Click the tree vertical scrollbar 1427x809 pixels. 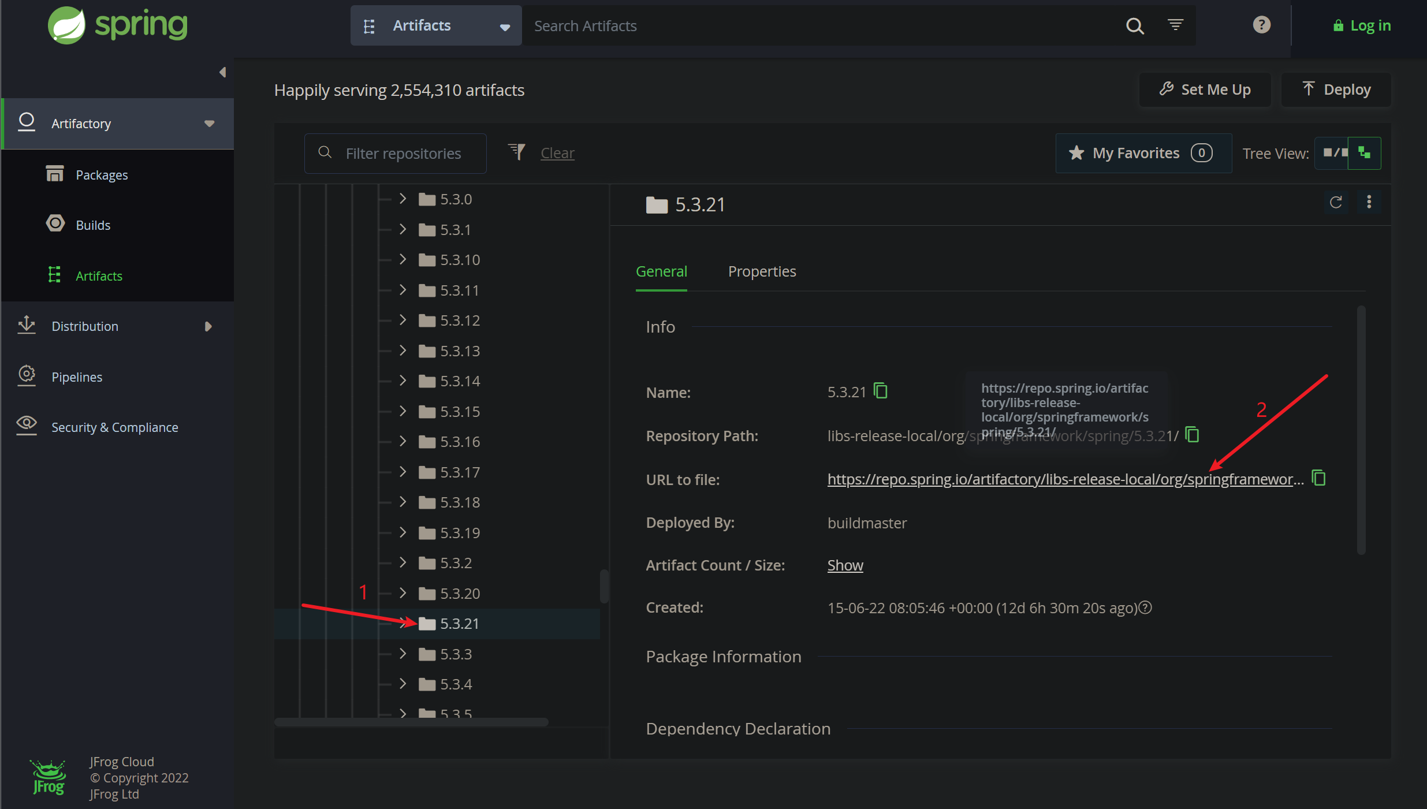pos(604,586)
